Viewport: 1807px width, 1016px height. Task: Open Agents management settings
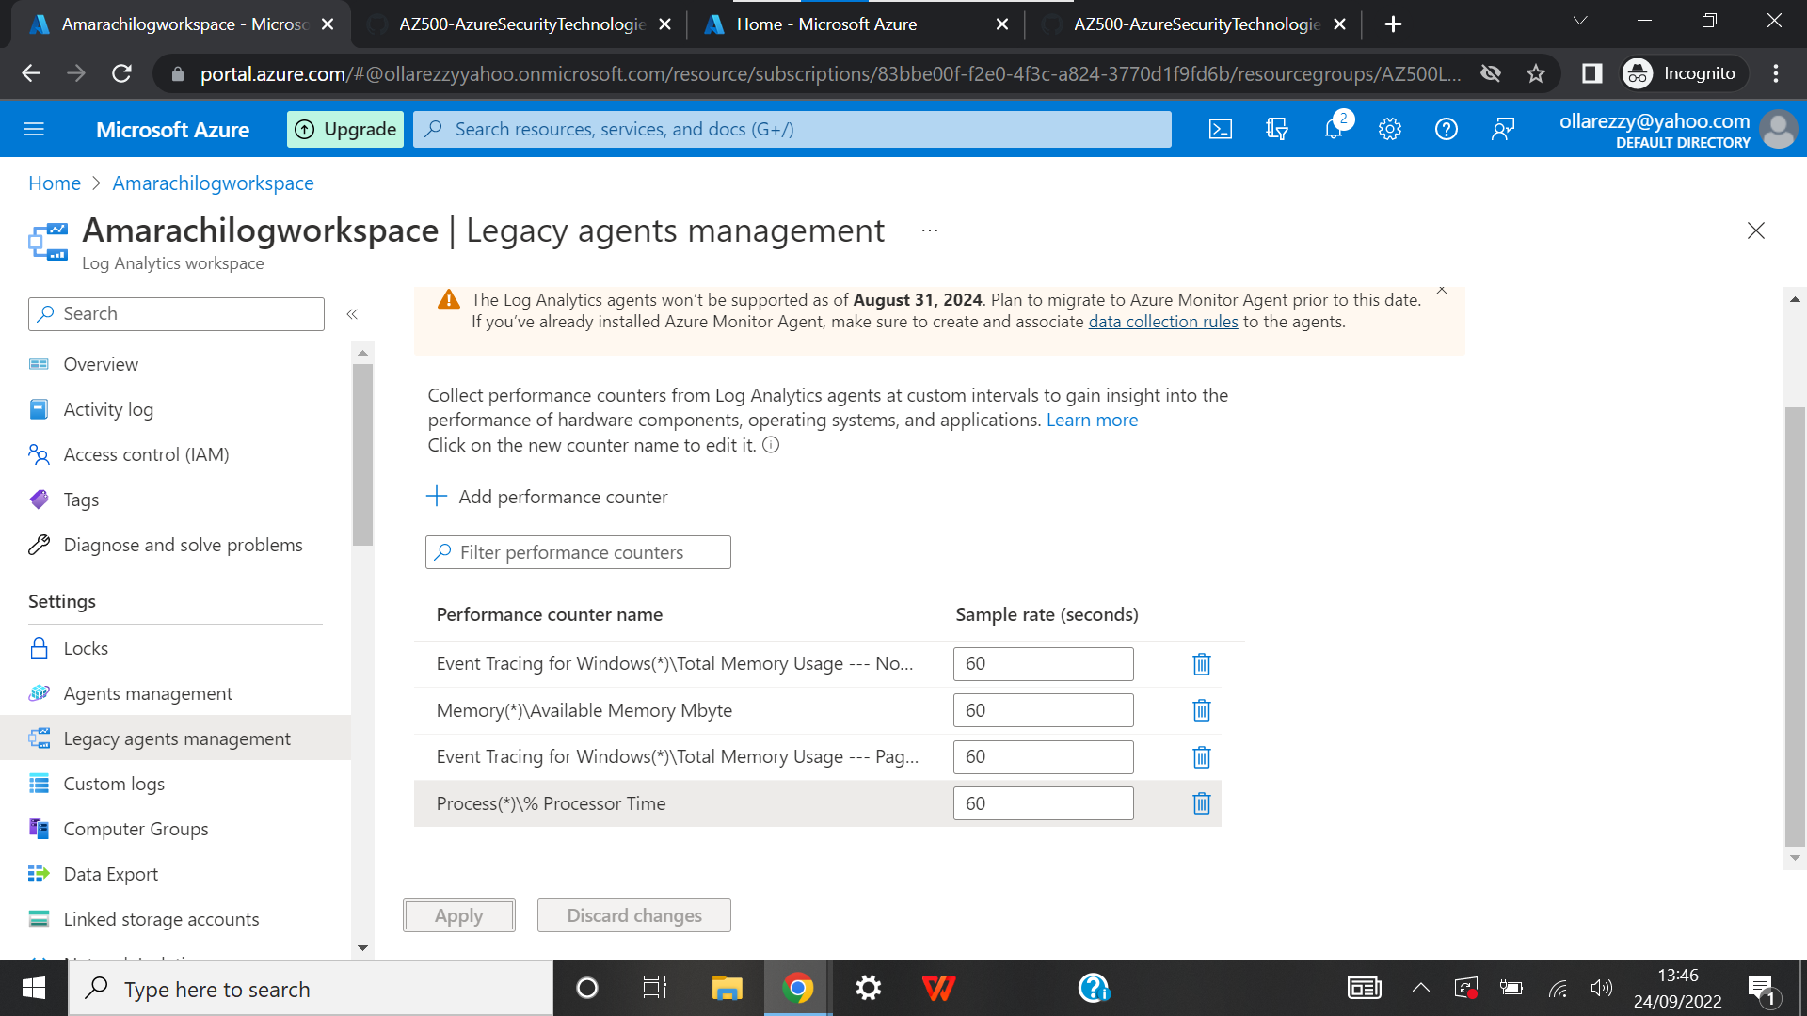point(147,693)
